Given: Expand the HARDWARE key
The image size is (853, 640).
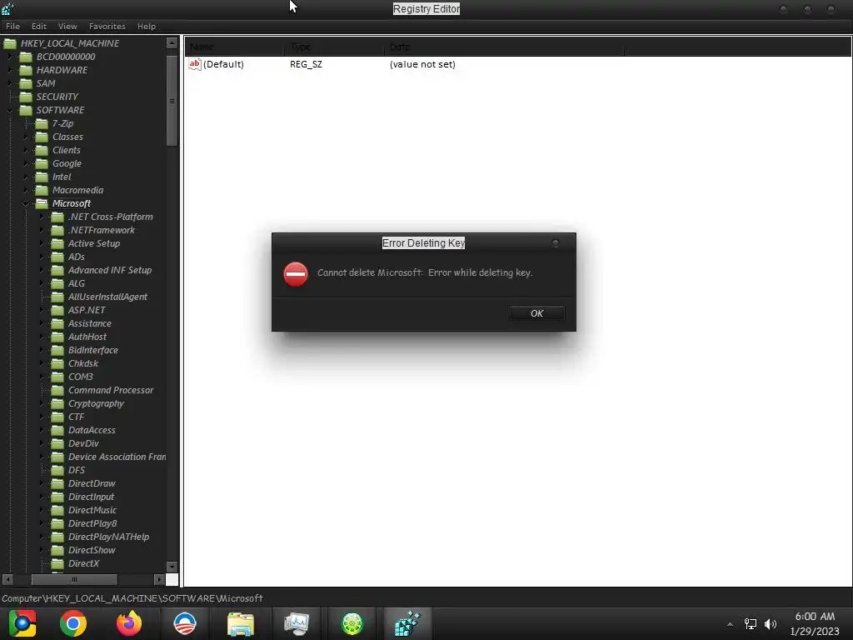Looking at the screenshot, I should click(10, 70).
